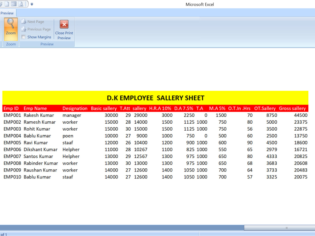Screen dimensions: 315x236
Task: Enable the Show Margins checkbox
Action: coord(24,37)
